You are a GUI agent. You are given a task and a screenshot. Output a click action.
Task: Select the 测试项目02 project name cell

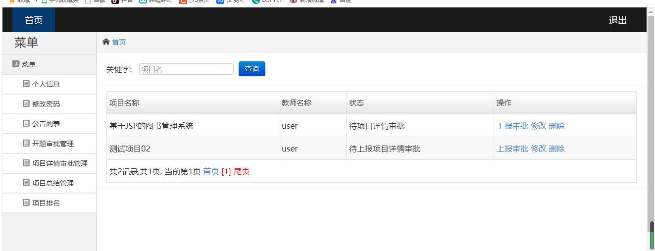(193, 149)
